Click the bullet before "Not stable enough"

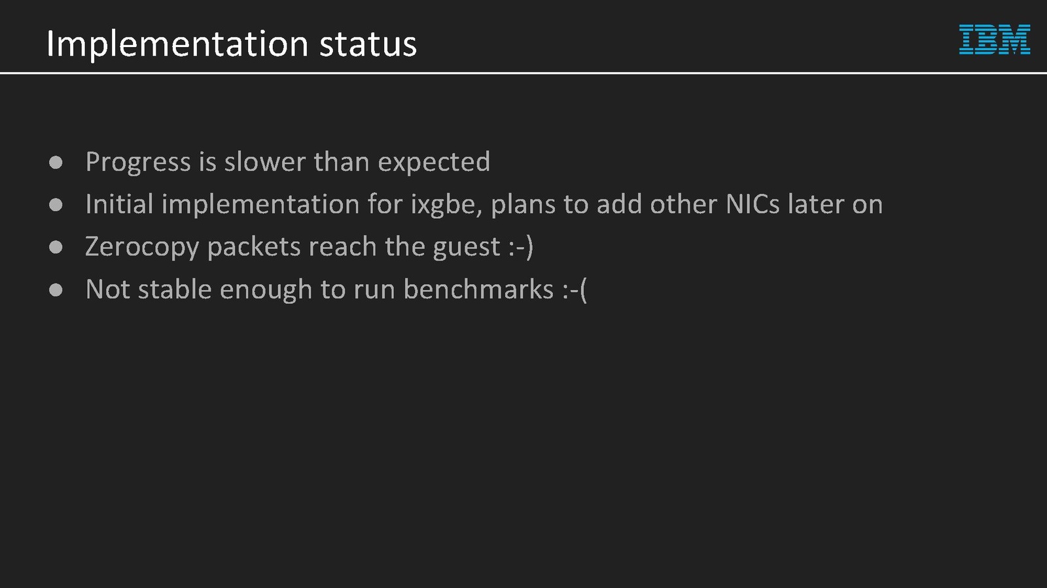(56, 289)
